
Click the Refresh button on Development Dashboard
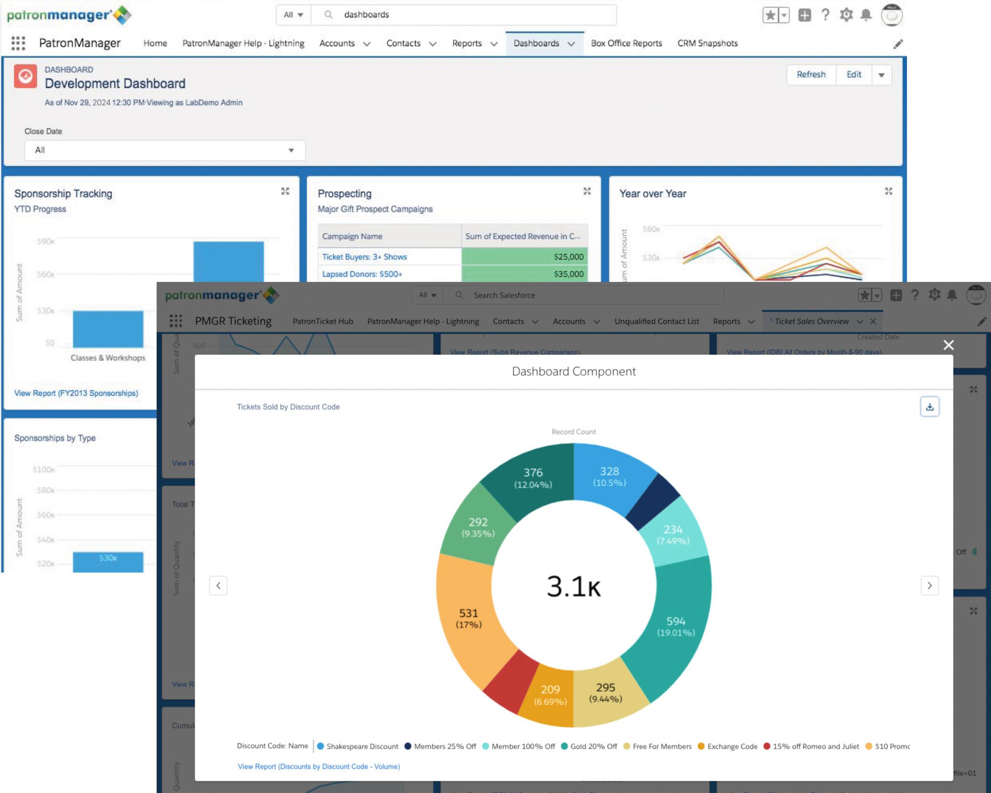click(811, 75)
